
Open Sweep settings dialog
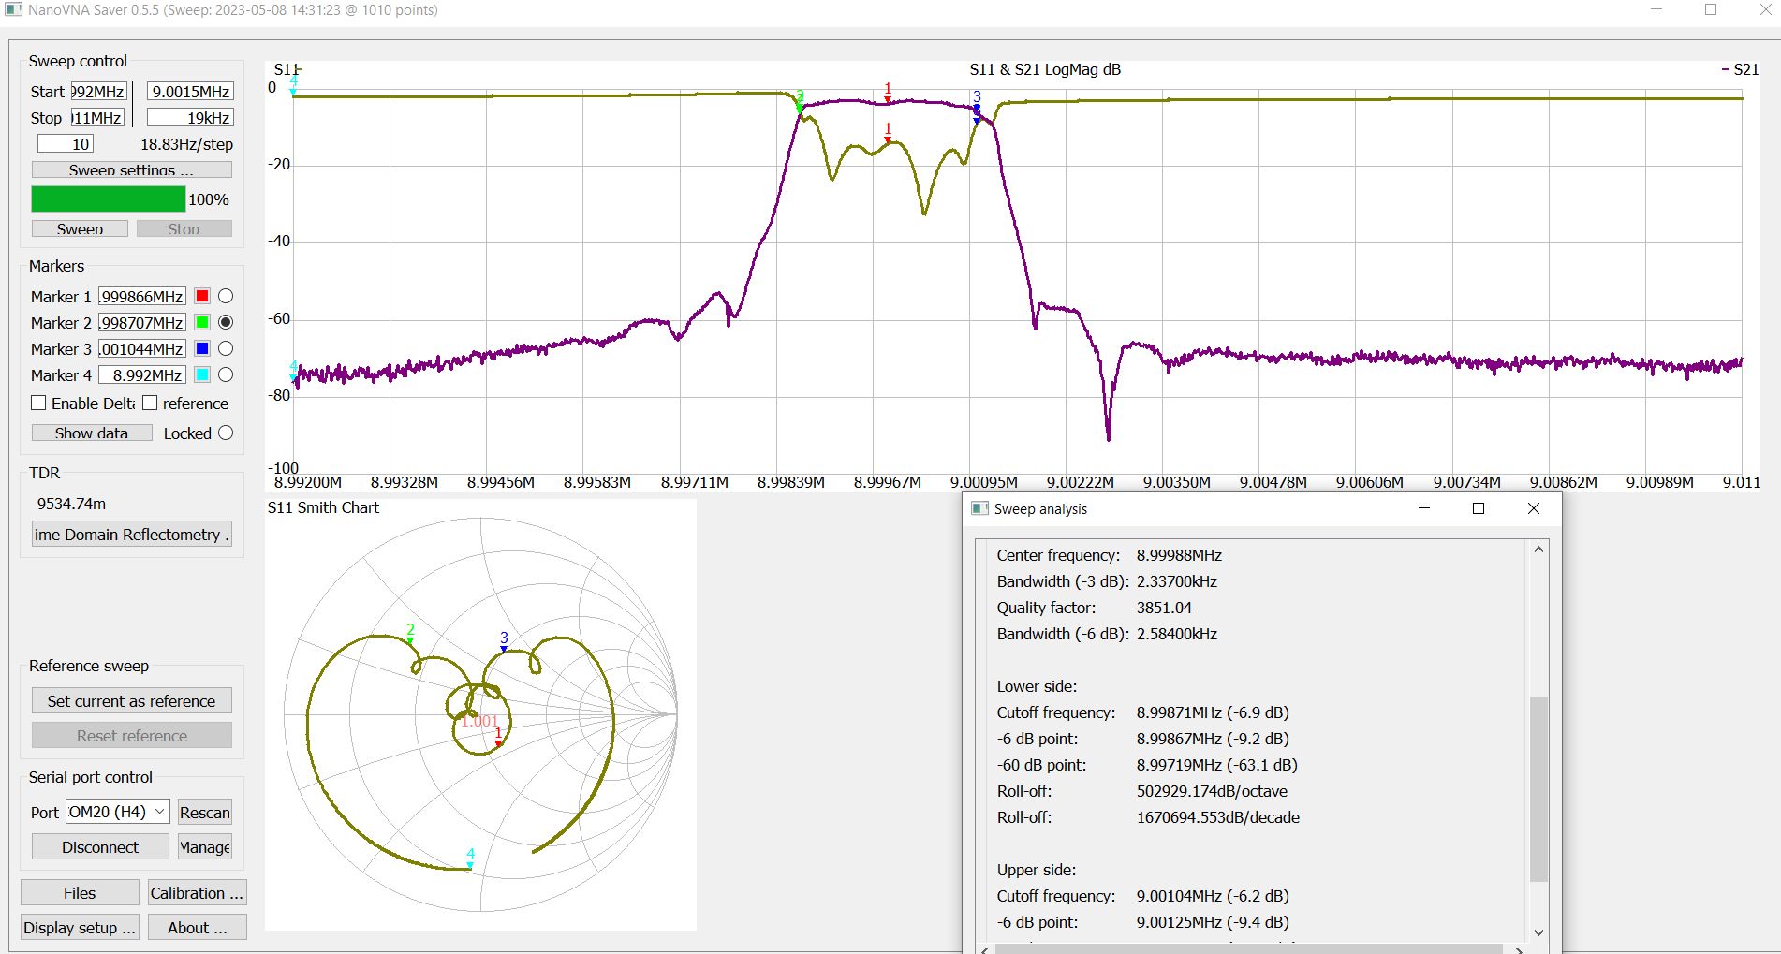click(131, 169)
